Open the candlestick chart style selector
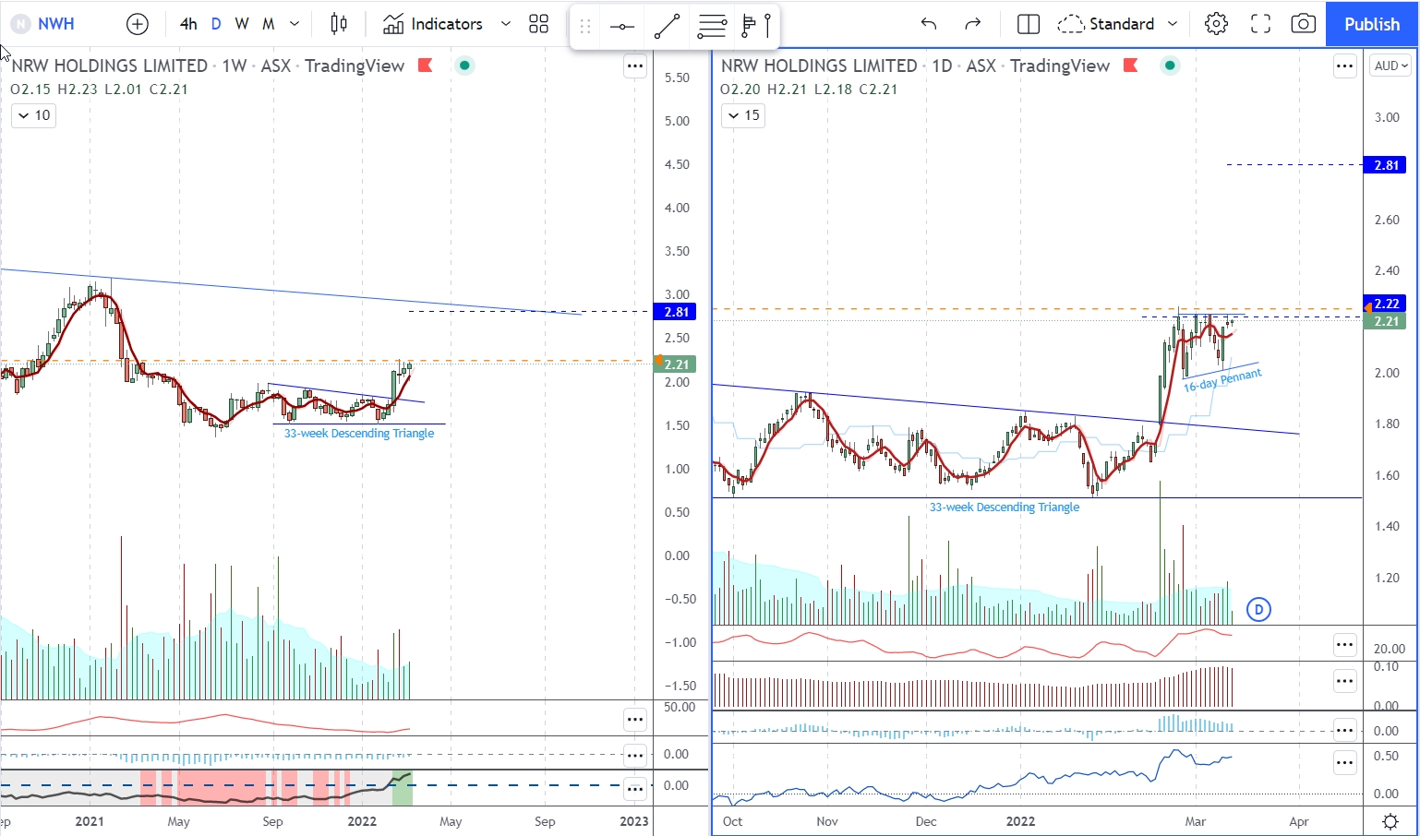This screenshot has width=1420, height=836. coord(339,24)
